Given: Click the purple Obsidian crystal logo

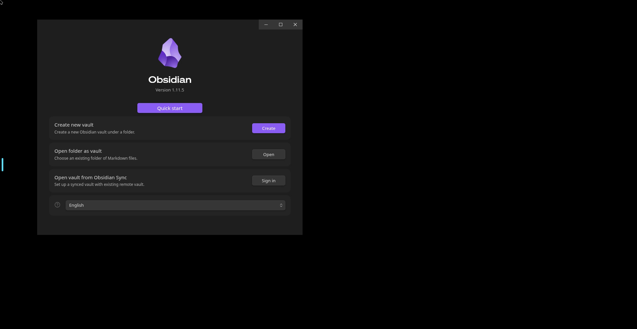Looking at the screenshot, I should (x=170, y=53).
